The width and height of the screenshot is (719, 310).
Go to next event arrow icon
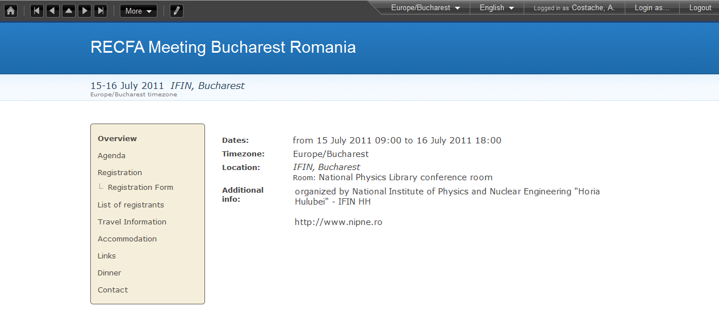[x=85, y=11]
